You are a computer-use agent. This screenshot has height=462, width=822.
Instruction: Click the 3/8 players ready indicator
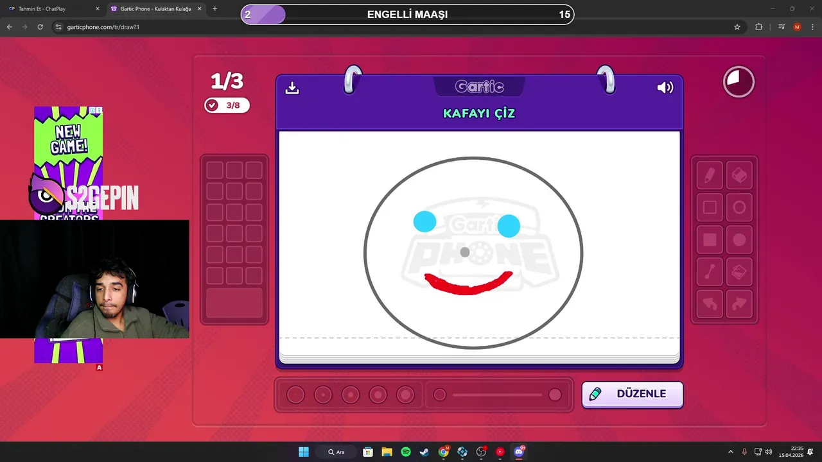tap(227, 105)
